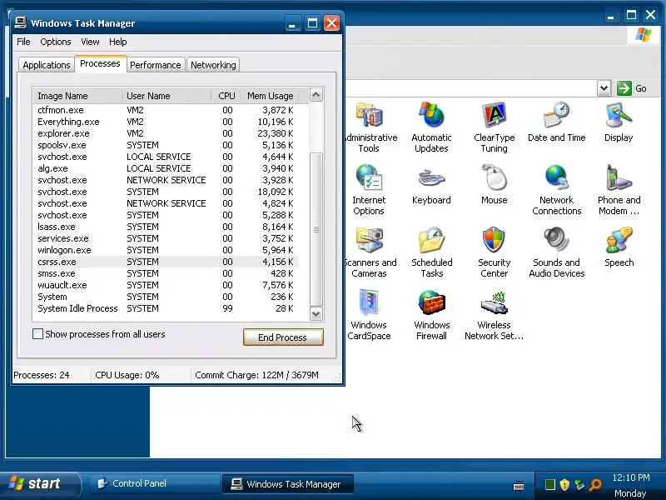Open the File menu in Task Manager
This screenshot has width=666, height=500.
pos(23,42)
